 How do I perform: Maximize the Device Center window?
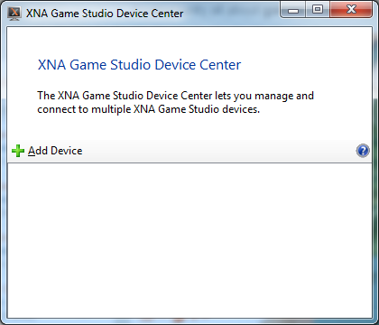pyautogui.click(x=318, y=10)
